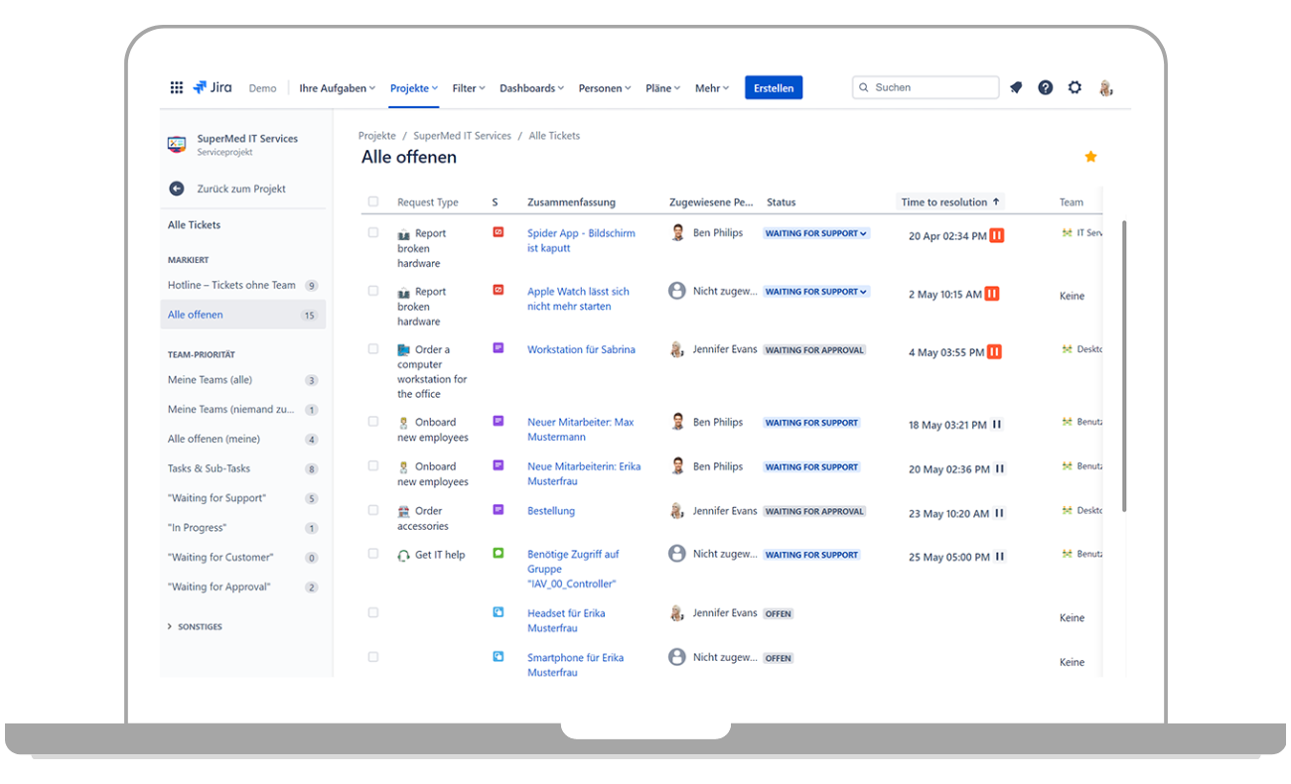
Task: Click the red issue type icon for Apple Watch
Action: point(499,290)
